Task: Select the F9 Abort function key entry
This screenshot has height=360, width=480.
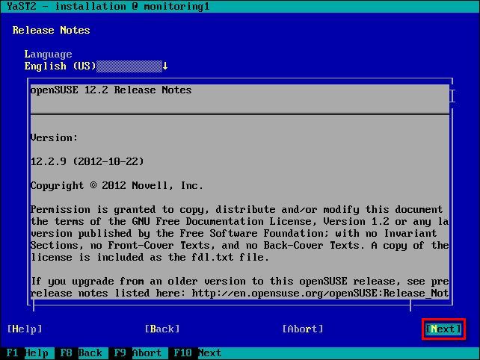Action: point(138,353)
